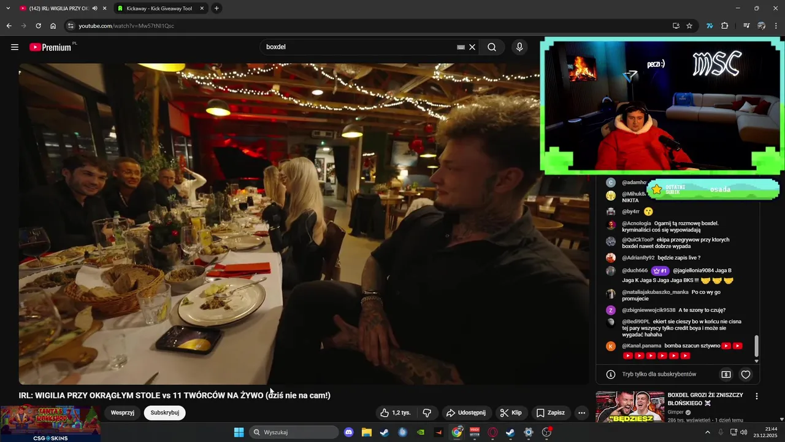Open Voicemeeter from the taskbar
Viewport: 785px width, 442px height.
[474, 432]
